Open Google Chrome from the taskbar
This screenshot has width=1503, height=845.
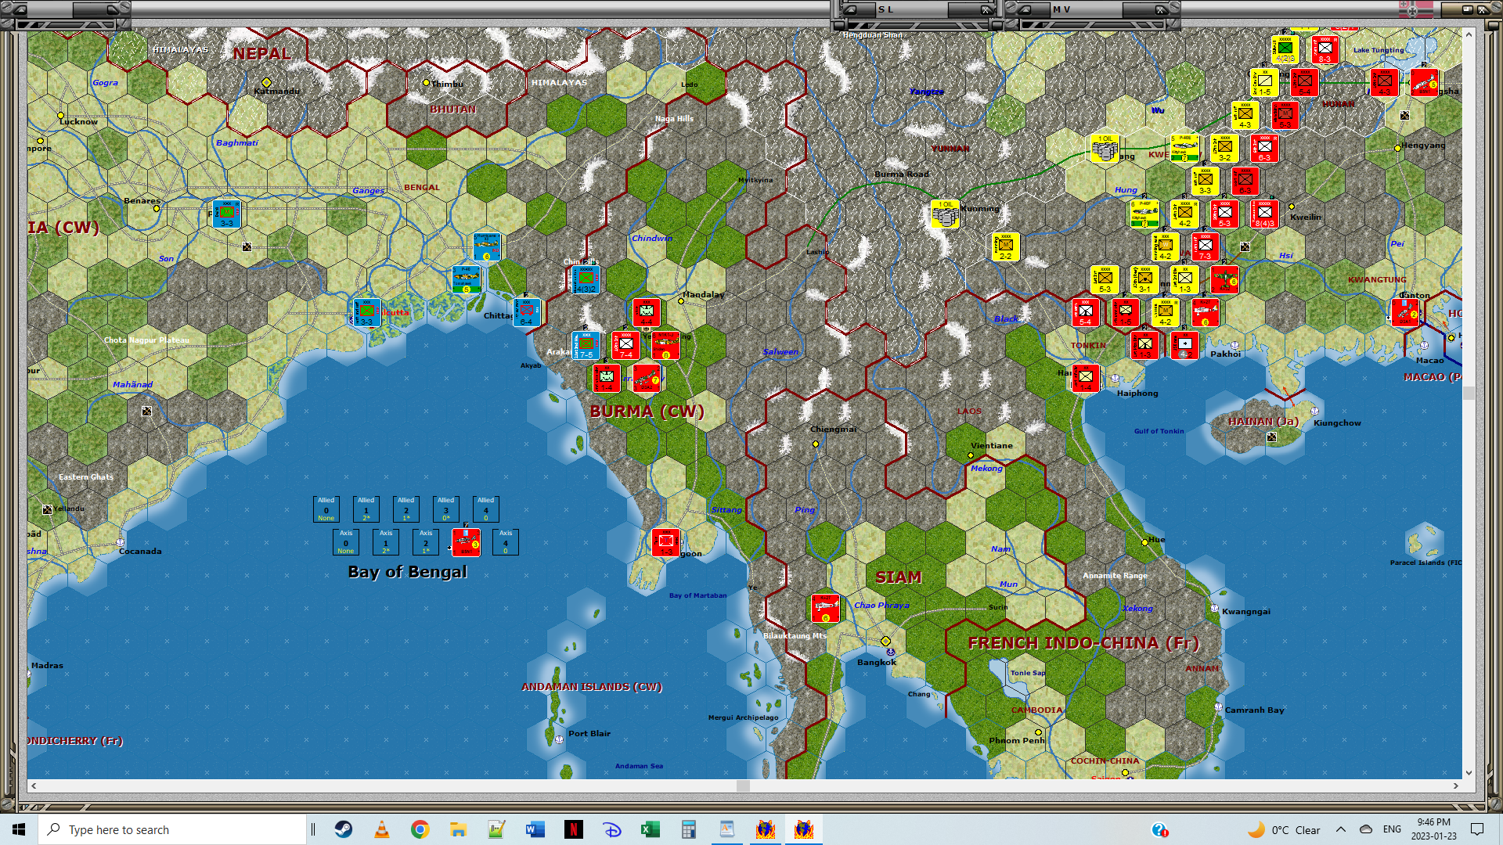420,829
